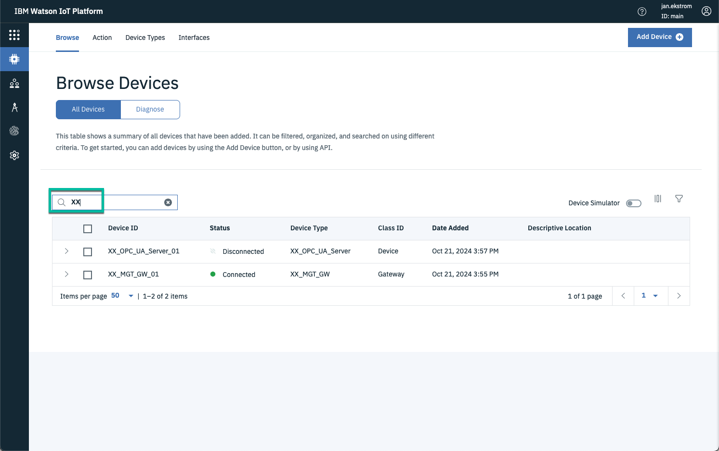Switch to the Browse tab
This screenshot has width=719, height=451.
pos(67,38)
